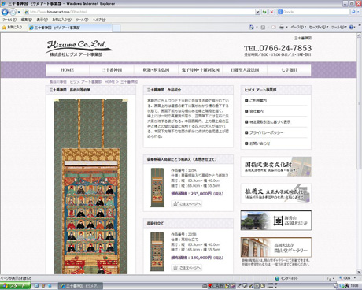Click the large hanging scroll painting image
Viewport: 362px width, 290px height.
[x=90, y=187]
